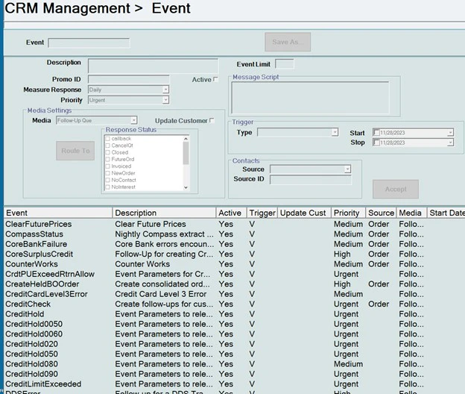Check the CancelQt response status

107,146
